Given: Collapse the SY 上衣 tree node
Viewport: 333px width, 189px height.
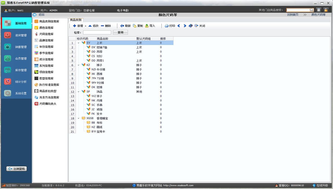Looking at the screenshot, I should tap(78, 43).
